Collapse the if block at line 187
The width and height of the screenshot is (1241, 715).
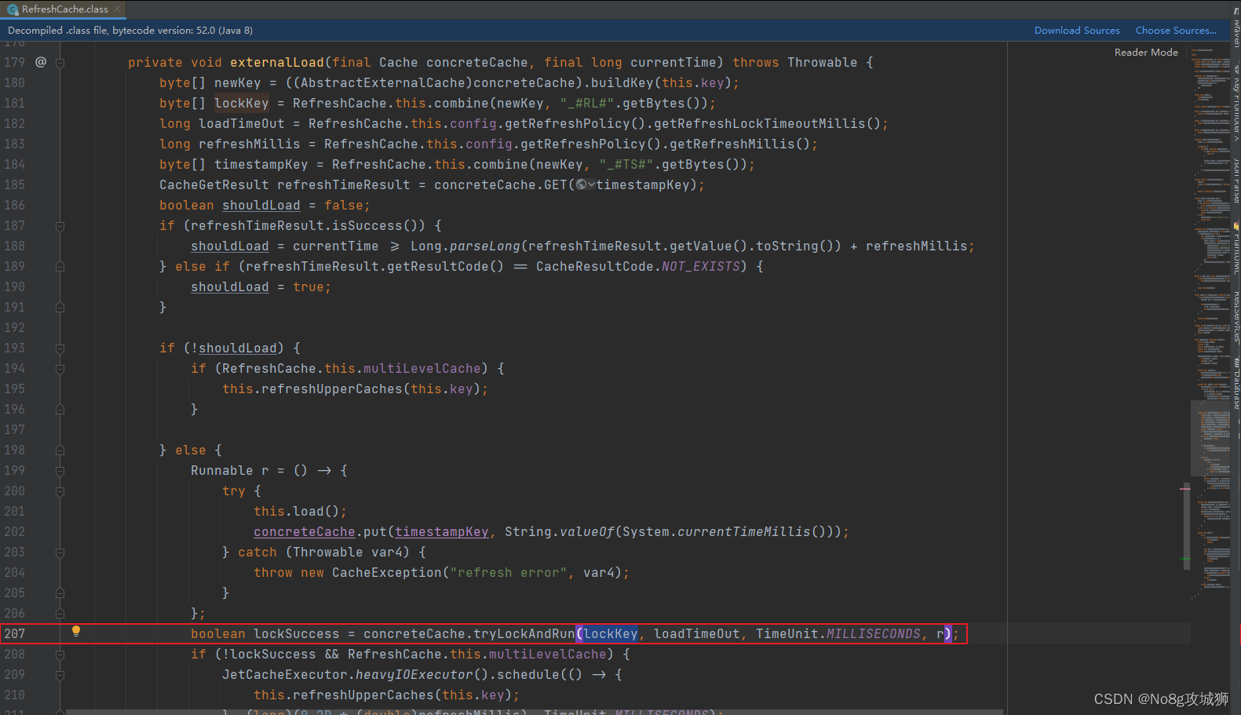click(60, 226)
